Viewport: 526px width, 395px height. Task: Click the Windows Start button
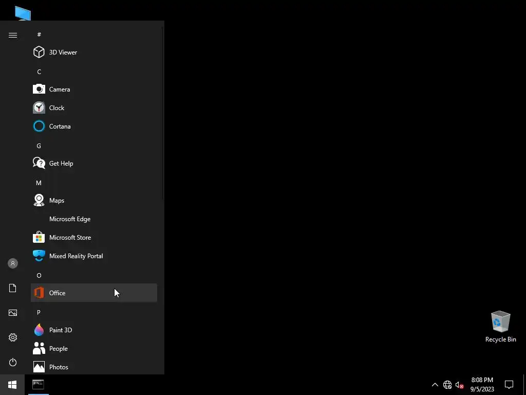12,385
